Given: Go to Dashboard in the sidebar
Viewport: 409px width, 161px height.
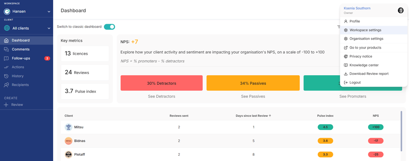Looking at the screenshot, I should (x=27, y=40).
